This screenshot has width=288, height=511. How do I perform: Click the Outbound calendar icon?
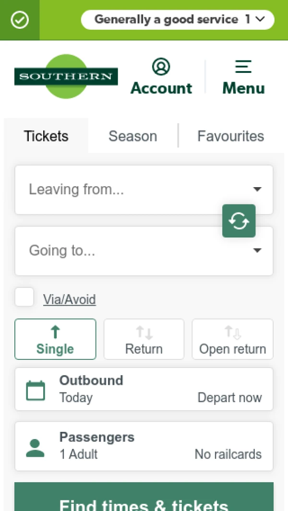pyautogui.click(x=36, y=391)
